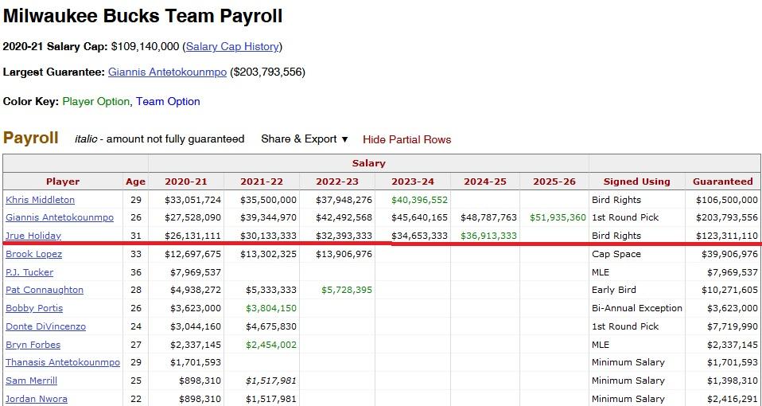Sort by the 2021-22 salary column
The width and height of the screenshot is (762, 406).
coord(262,182)
